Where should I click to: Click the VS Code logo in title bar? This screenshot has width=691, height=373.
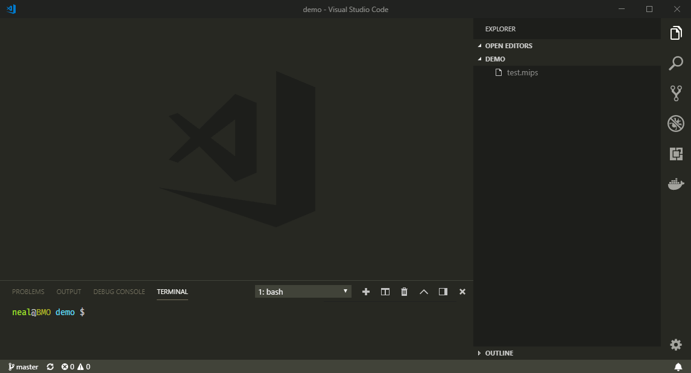[x=11, y=9]
